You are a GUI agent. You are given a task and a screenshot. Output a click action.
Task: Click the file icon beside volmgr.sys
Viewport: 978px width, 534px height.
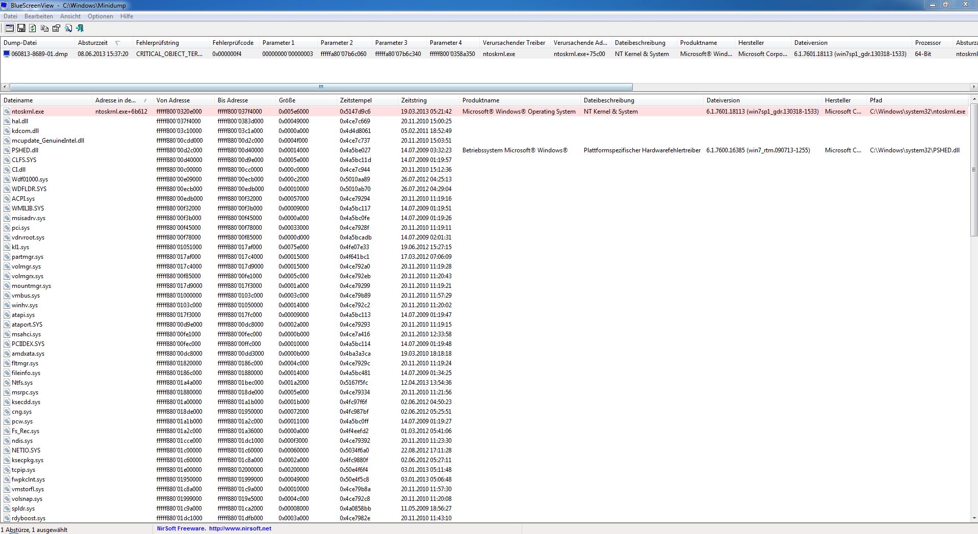pos(7,266)
